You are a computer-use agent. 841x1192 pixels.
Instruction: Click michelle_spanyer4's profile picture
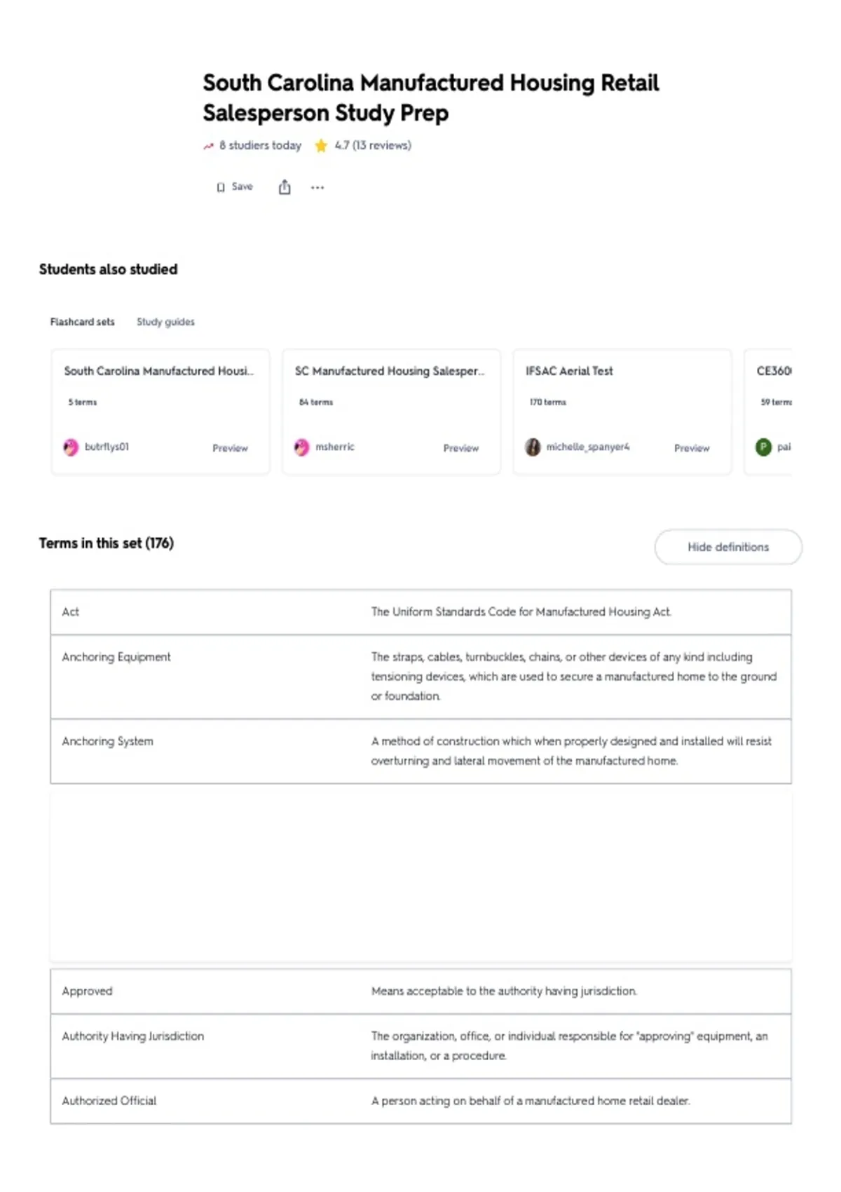(x=533, y=447)
